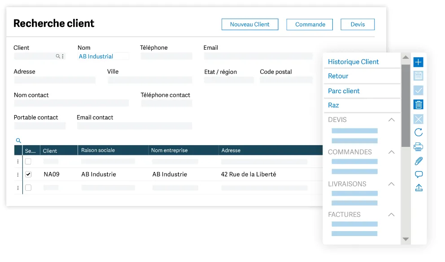Click 'AB Industrie' in Raison sociale column
This screenshot has width=445, height=262.
click(99, 174)
